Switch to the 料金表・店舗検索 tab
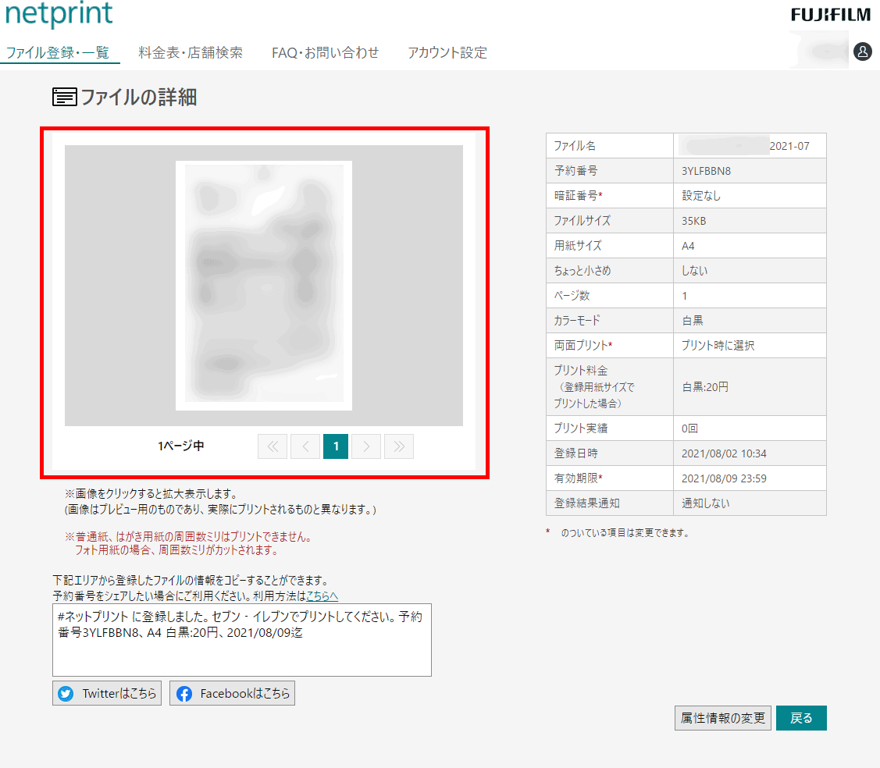Viewport: 880px width, 768px height. pyautogui.click(x=189, y=52)
